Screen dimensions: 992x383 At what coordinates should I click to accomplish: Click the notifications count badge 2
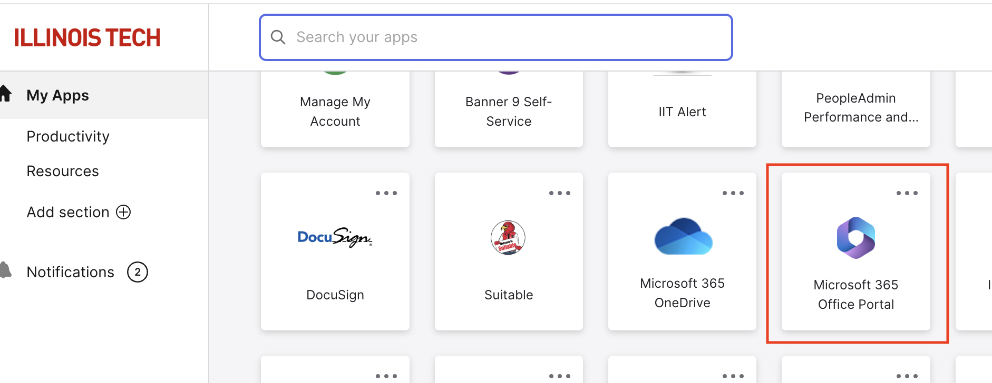point(138,272)
